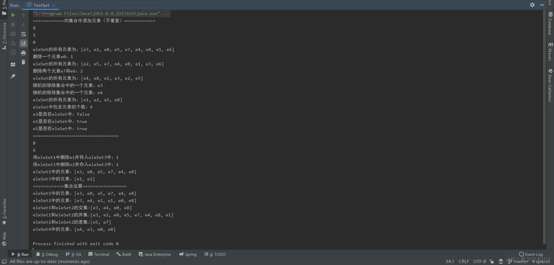The image size is (554, 265).
Task: Open Run panel settings gear
Action: pyautogui.click(x=532, y=5)
